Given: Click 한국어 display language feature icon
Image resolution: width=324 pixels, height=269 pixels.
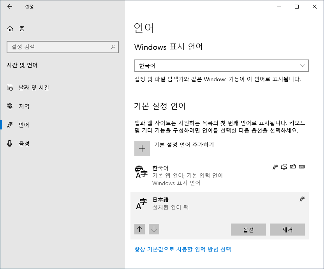Looking at the screenshot, I should 275,167.
